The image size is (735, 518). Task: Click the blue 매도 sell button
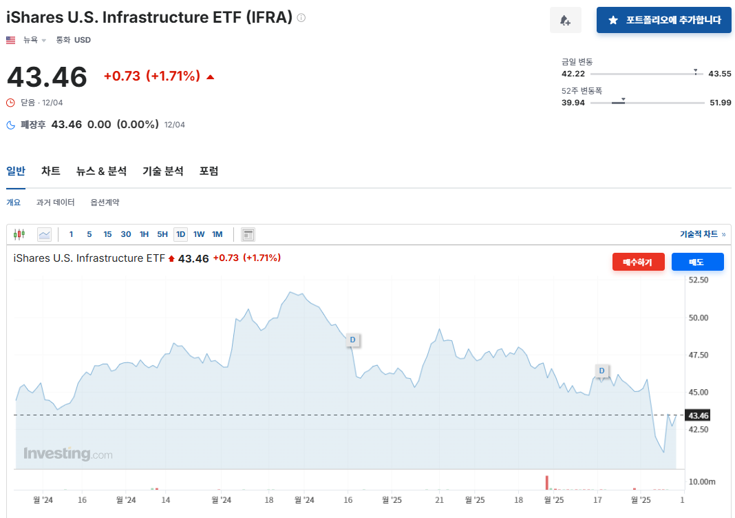pyautogui.click(x=697, y=262)
